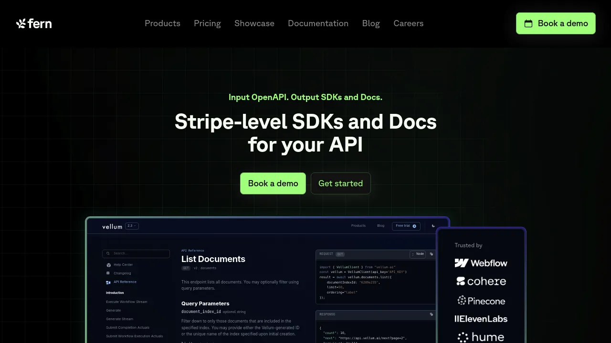
Task: Click the GET badge under List Documents
Action: 186,268
